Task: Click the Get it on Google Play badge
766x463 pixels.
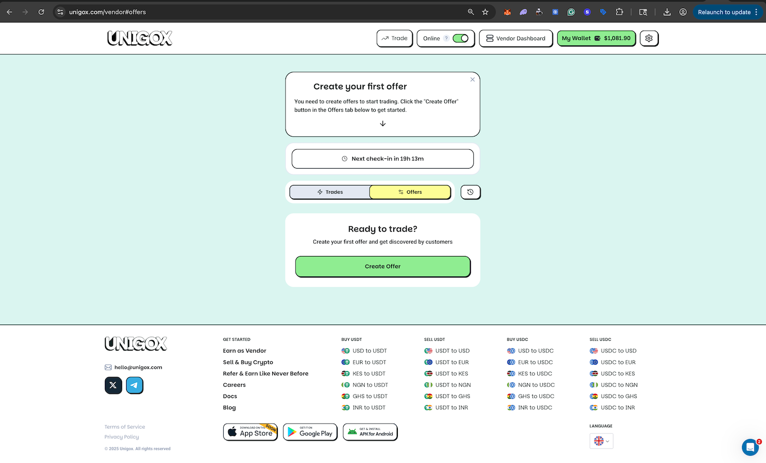Action: pos(310,432)
